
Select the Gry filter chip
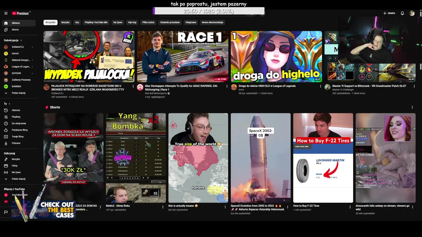tap(77, 22)
